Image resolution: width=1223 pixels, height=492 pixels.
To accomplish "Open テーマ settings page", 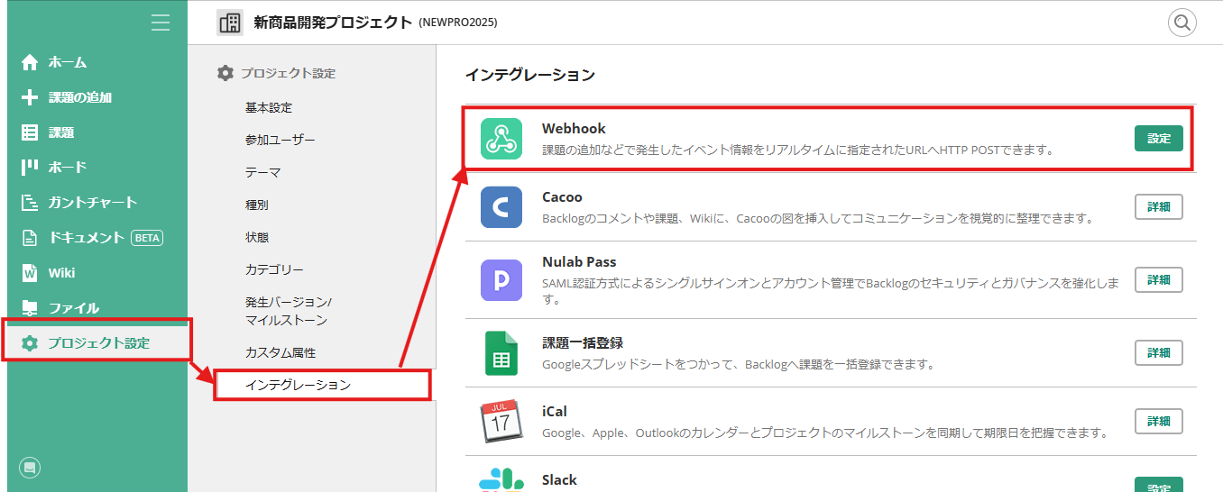I will (263, 172).
